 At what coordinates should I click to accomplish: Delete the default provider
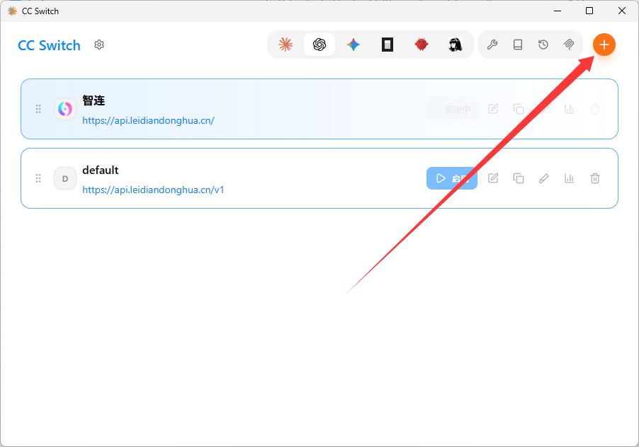tap(595, 178)
